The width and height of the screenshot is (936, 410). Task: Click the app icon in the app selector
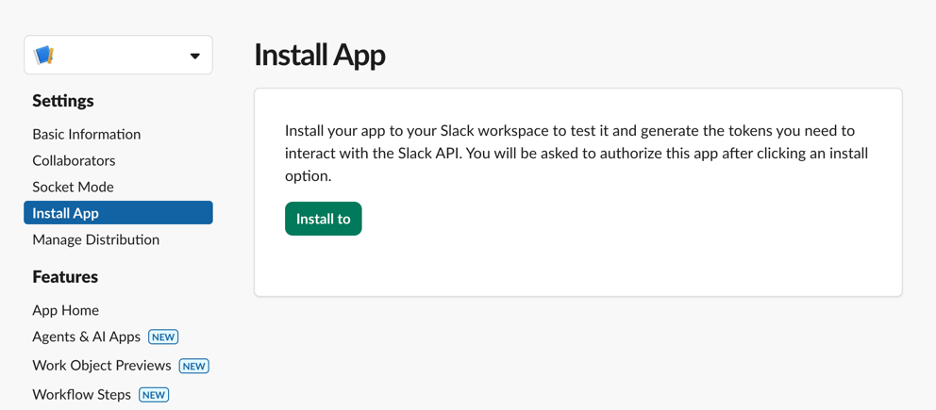(44, 56)
